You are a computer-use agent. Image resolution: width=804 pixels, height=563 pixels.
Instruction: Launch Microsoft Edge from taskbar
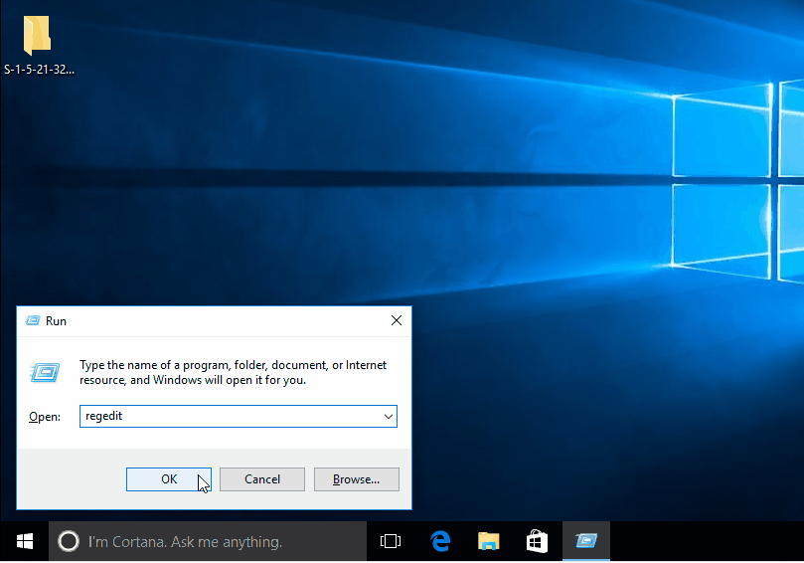(440, 542)
